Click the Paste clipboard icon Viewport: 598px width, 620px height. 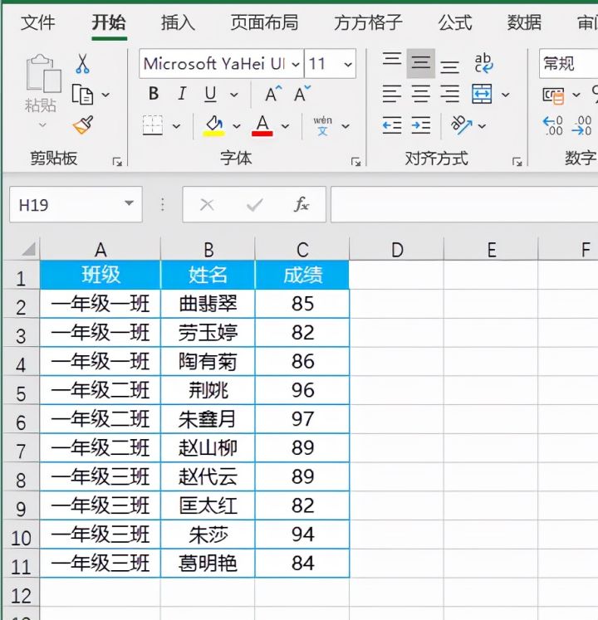click(43, 74)
